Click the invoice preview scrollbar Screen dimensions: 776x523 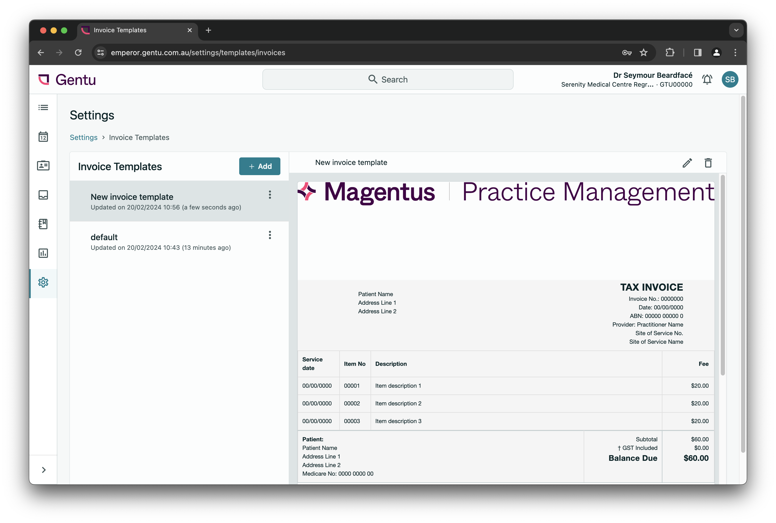coord(723,275)
